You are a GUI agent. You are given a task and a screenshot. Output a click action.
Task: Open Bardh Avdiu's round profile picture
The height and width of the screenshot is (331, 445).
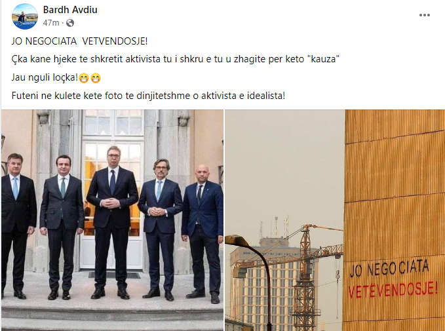[25, 16]
